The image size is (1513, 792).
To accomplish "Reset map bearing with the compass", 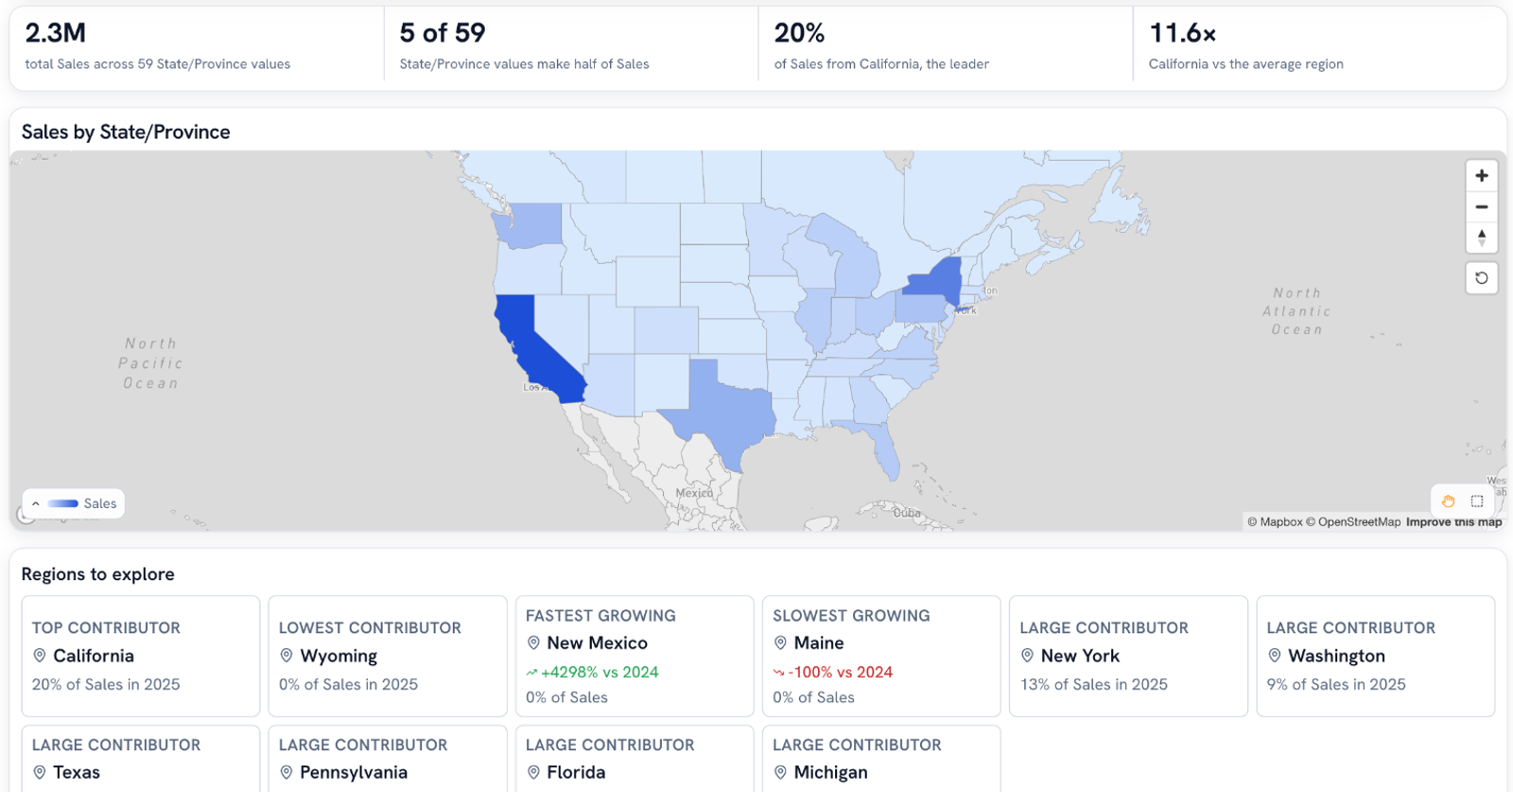I will point(1482,238).
